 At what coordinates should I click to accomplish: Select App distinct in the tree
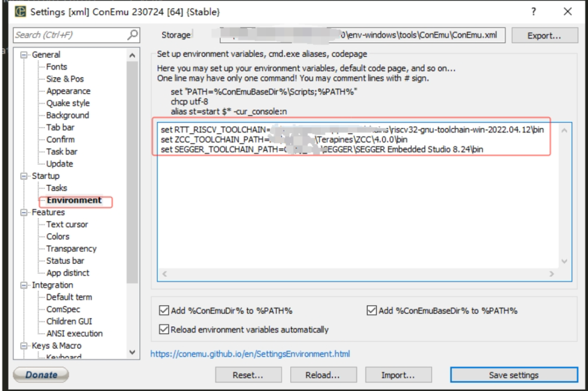click(x=68, y=273)
